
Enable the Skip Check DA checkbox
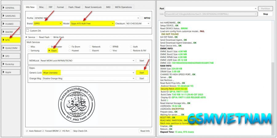[x=71, y=131]
